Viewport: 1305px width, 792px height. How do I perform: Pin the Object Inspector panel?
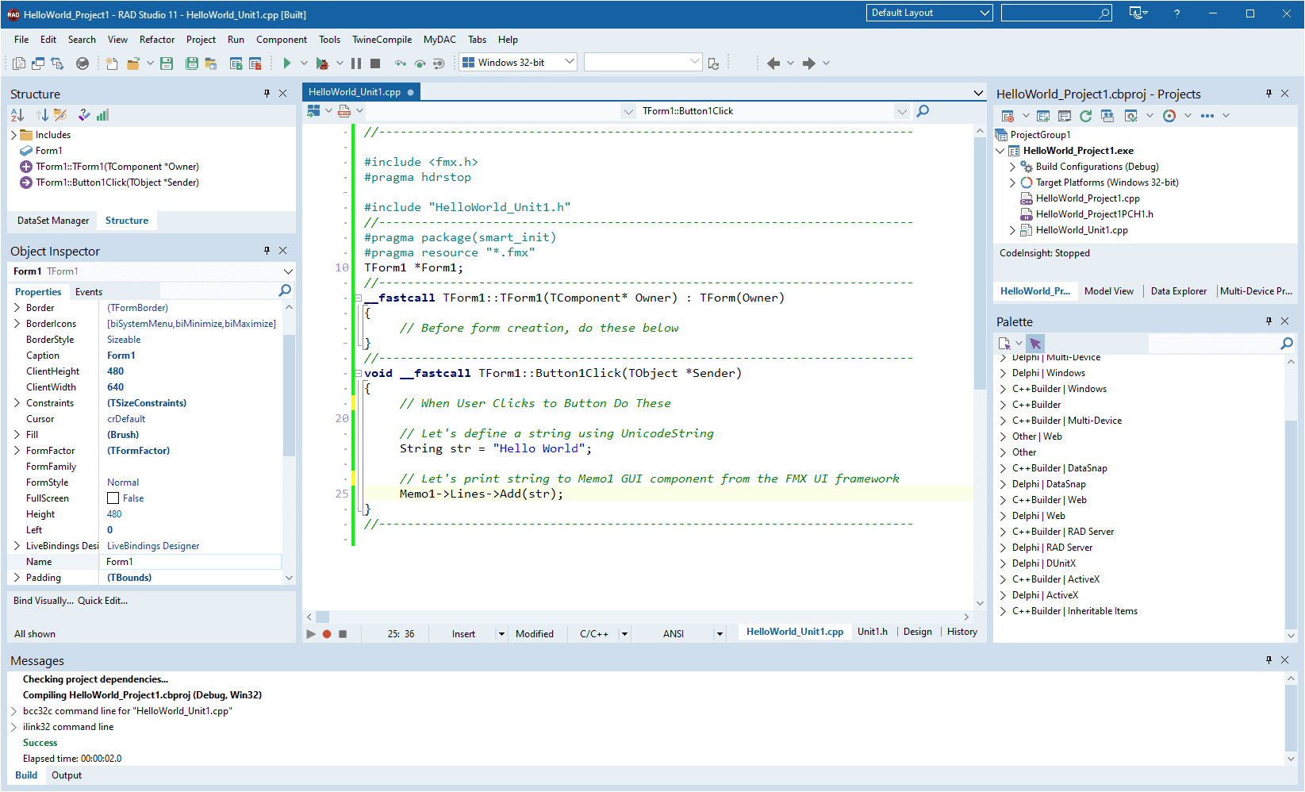coord(267,251)
